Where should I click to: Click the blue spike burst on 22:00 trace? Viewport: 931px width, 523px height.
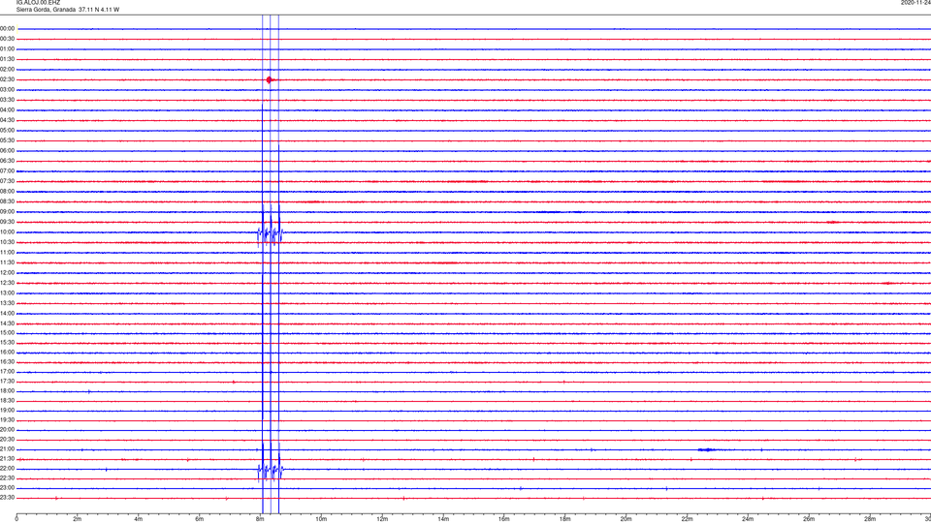tap(271, 471)
